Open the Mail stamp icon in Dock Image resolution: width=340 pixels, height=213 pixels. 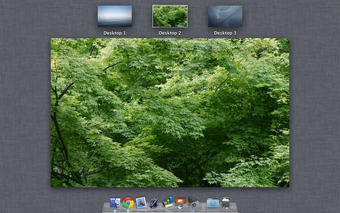[x=141, y=203]
